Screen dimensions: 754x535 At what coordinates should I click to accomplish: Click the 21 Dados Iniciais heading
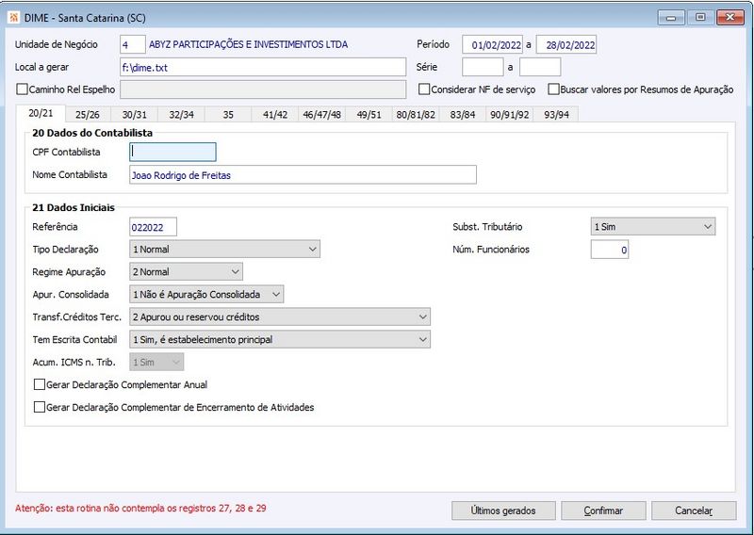[x=74, y=207]
